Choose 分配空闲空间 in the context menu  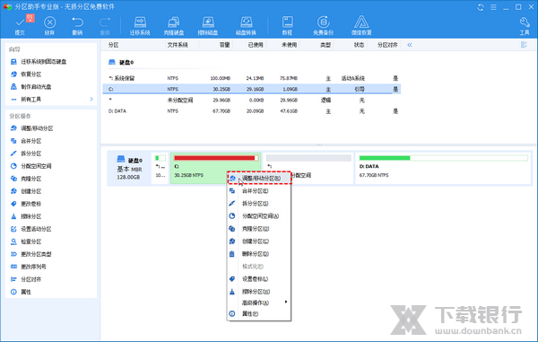[x=259, y=216]
